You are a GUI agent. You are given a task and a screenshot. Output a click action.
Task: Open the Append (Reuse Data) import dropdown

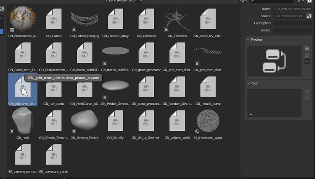[123, 1]
